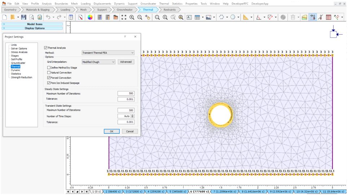Enable the Natural Convection option
This screenshot has width=348, height=195.
pyautogui.click(x=49, y=72)
